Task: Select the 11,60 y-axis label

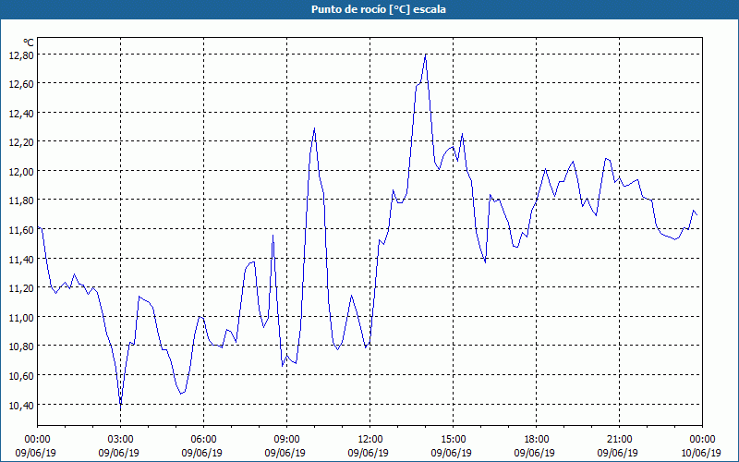Action: [21, 230]
